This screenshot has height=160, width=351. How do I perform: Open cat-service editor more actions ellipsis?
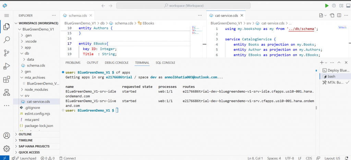[346, 15]
